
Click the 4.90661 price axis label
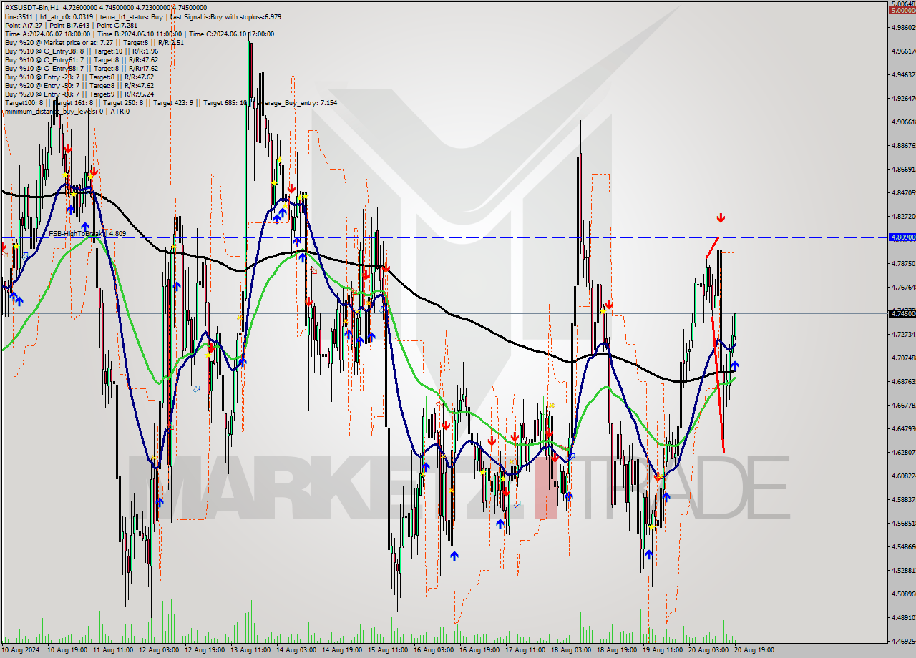(x=903, y=122)
